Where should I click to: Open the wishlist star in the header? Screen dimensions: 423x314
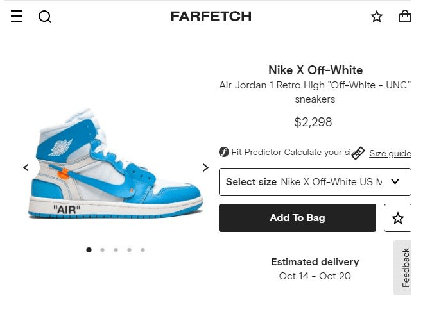coord(377,17)
